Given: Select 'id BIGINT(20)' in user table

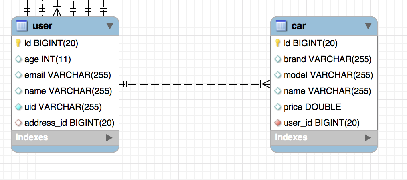Looking at the screenshot, I should pyautogui.click(x=51, y=43).
